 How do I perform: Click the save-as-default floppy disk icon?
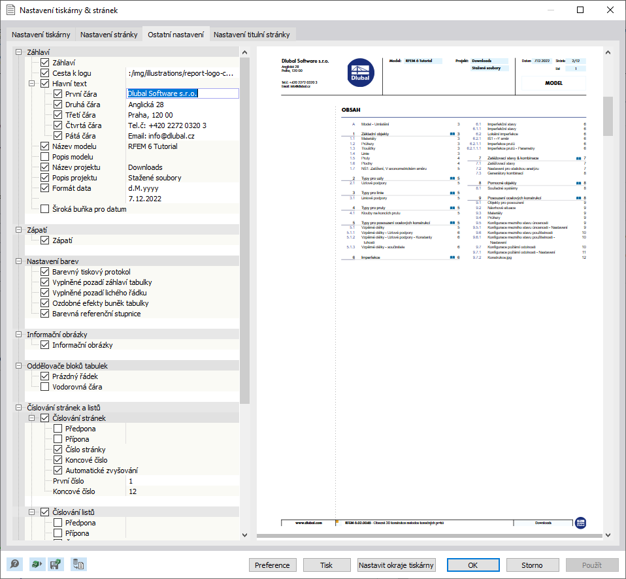56,564
